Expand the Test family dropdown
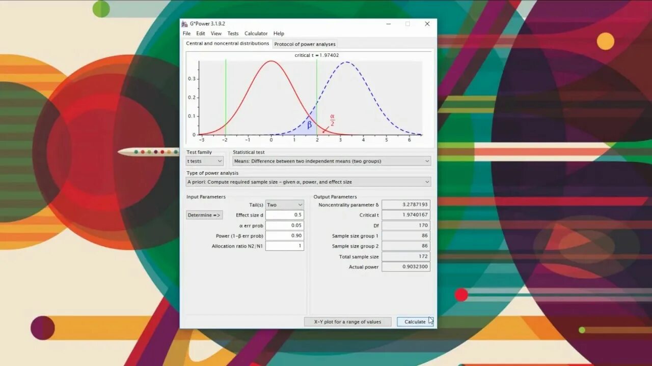 205,161
